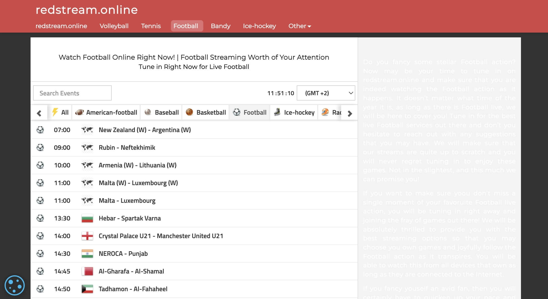Click the lightning bolt All filter icon
The image size is (548, 299).
point(55,112)
